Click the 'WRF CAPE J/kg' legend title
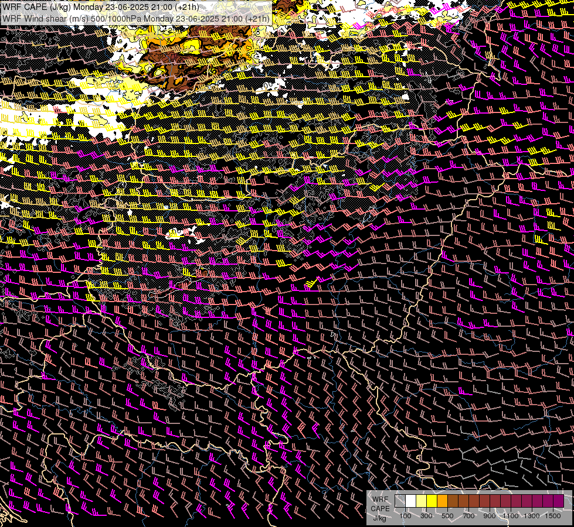574x527 pixels. (380, 509)
